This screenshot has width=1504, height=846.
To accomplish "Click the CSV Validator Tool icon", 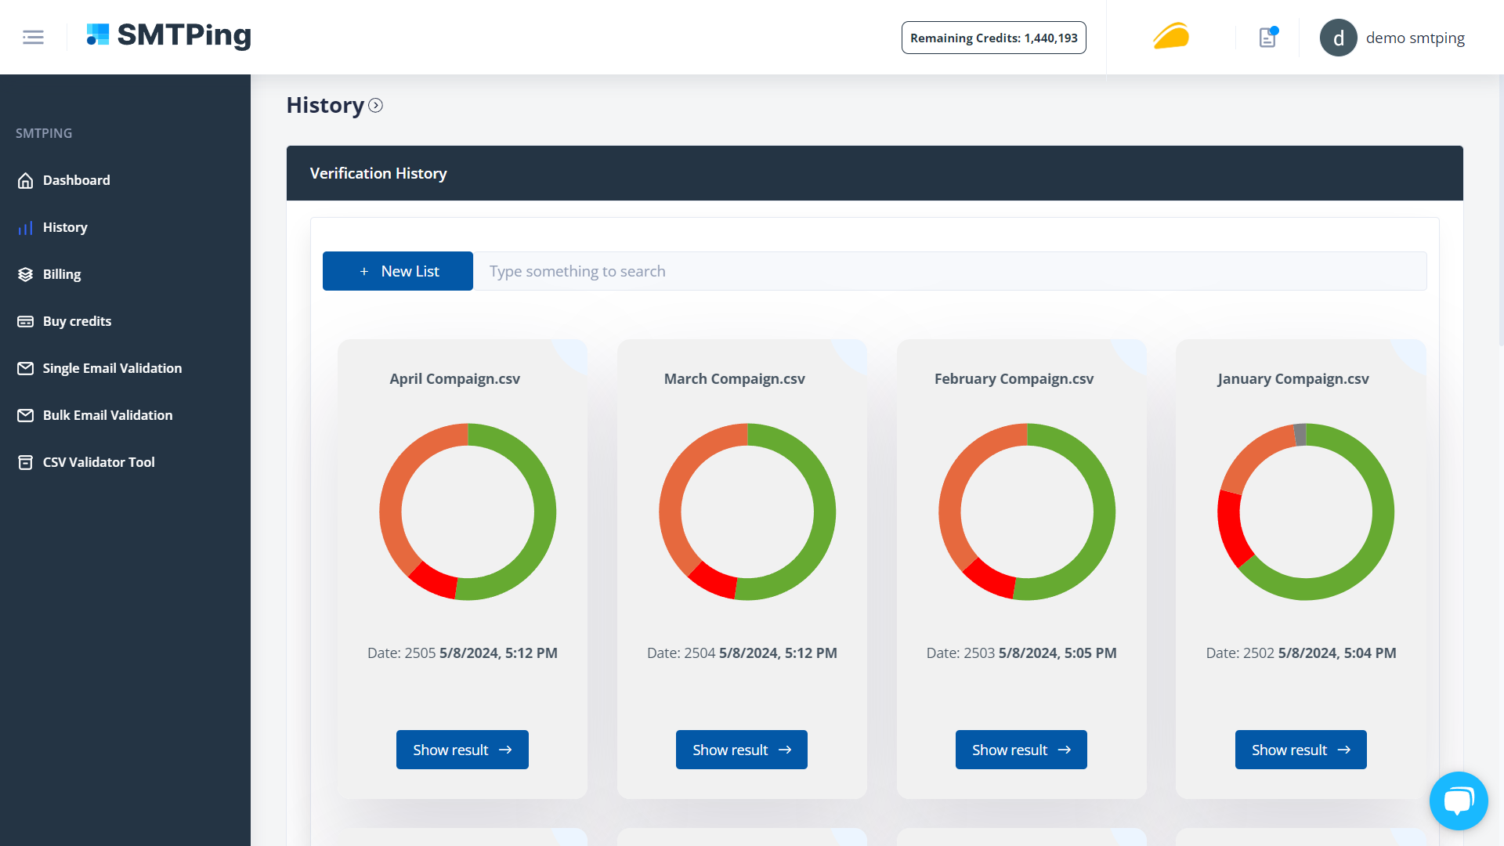I will pyautogui.click(x=25, y=461).
